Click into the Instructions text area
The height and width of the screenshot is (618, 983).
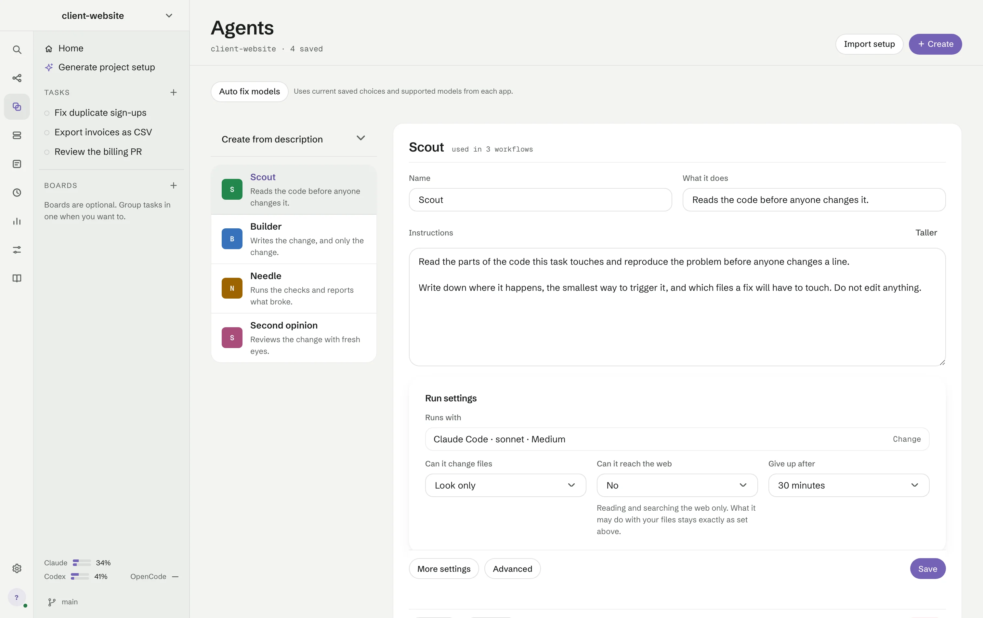coord(677,307)
